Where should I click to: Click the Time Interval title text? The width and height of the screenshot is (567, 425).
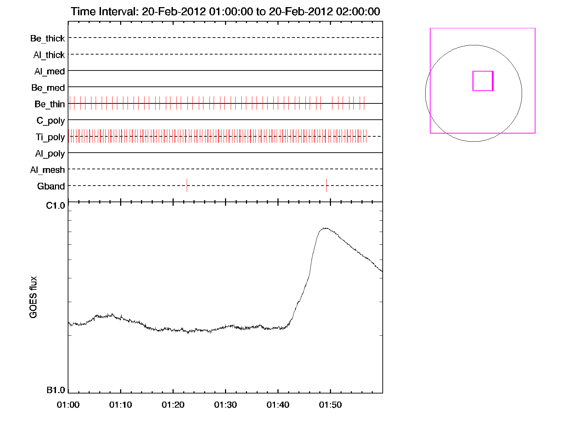(225, 11)
